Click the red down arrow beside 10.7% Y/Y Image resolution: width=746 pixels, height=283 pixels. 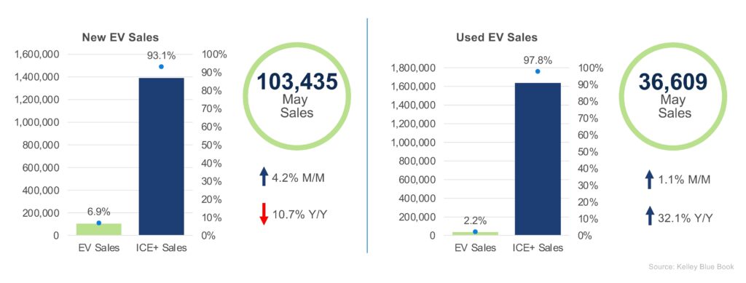coord(264,214)
